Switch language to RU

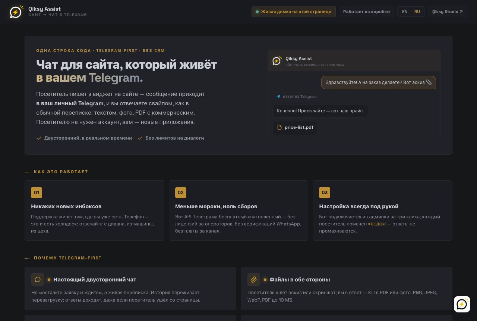[x=417, y=12]
